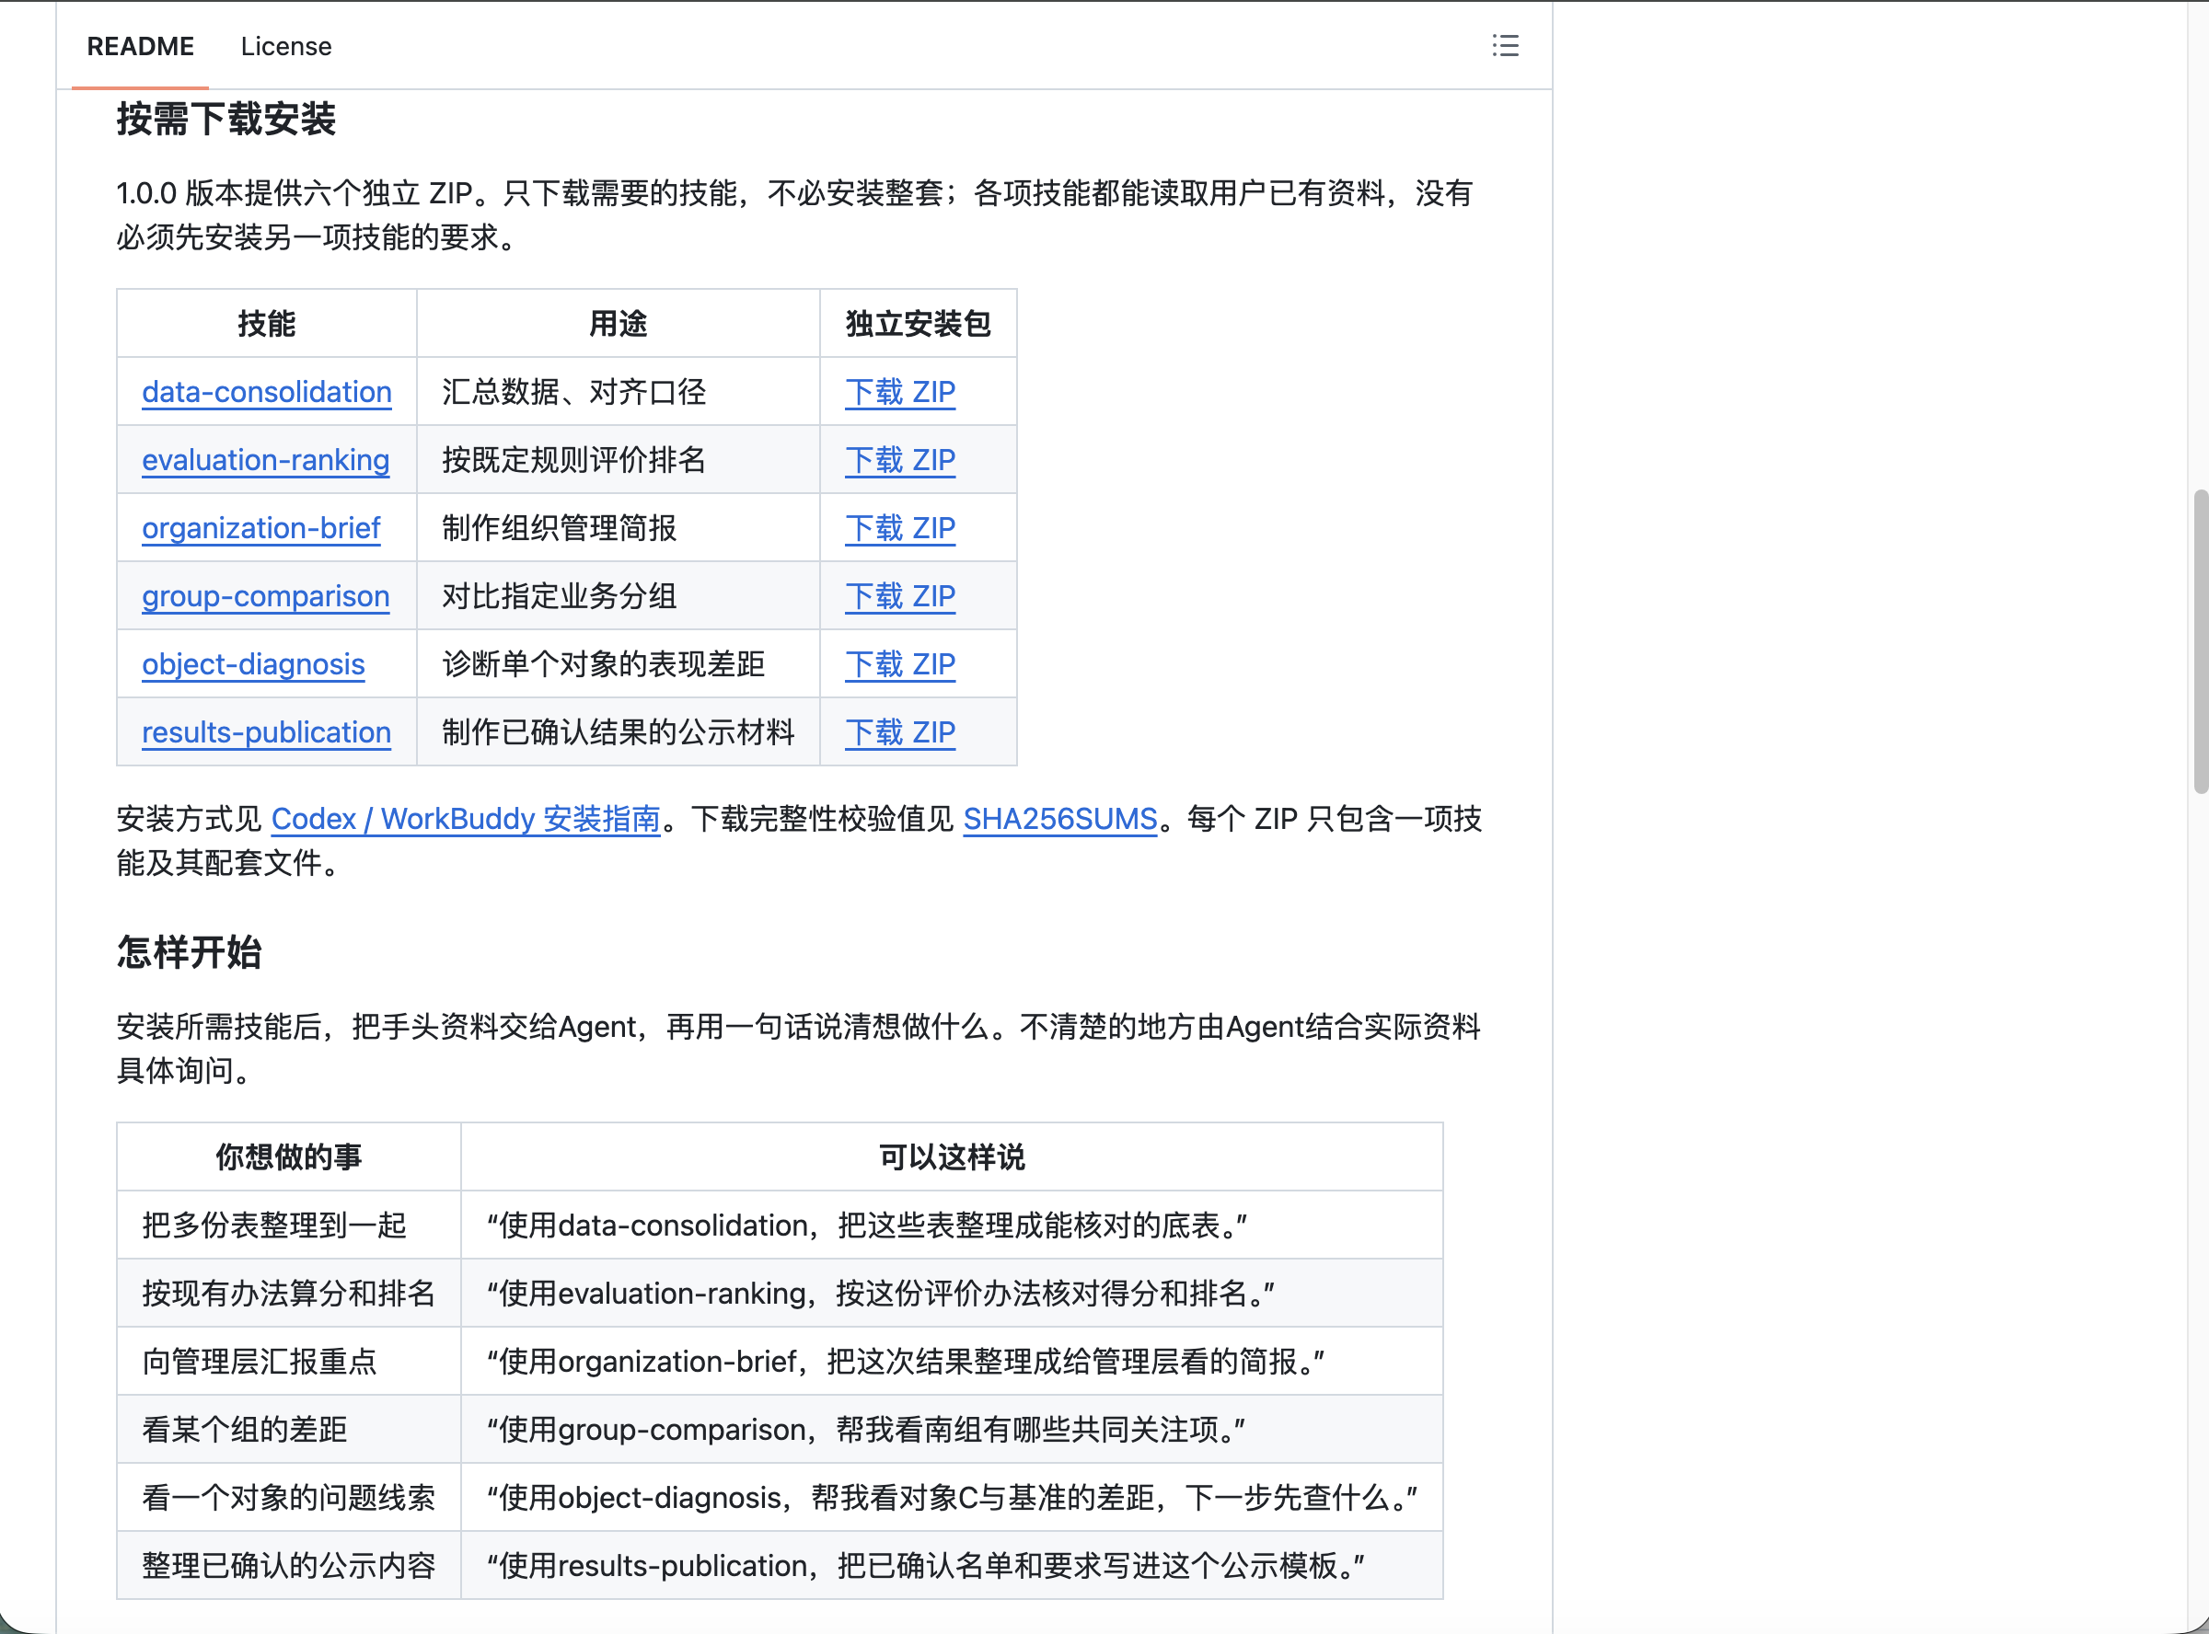
Task: Click the “使用group-comparison” example sentence
Action: pyautogui.click(x=865, y=1429)
